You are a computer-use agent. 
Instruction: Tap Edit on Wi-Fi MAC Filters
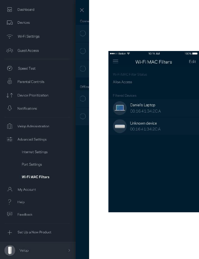coord(192,62)
